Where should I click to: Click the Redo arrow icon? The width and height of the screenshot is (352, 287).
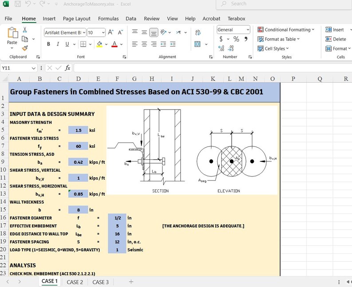click(x=43, y=4)
